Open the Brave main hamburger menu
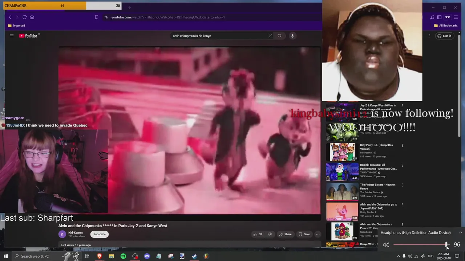This screenshot has height=261, width=465. [x=456, y=17]
